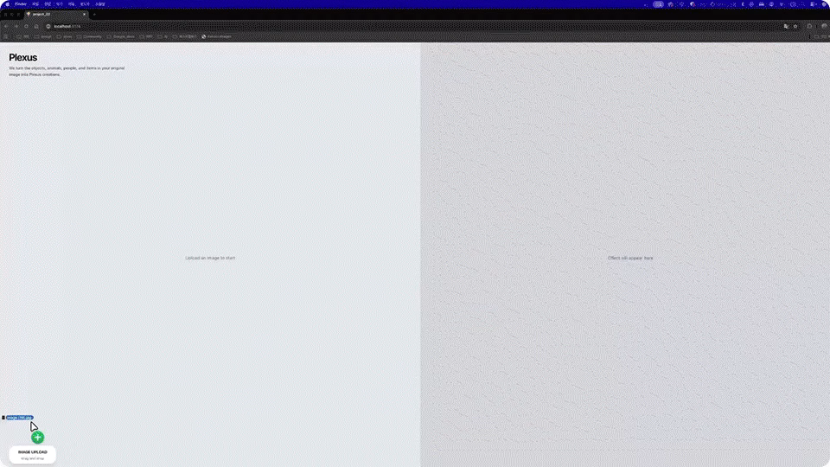
Task: Go forward in browser
Action: pos(16,26)
